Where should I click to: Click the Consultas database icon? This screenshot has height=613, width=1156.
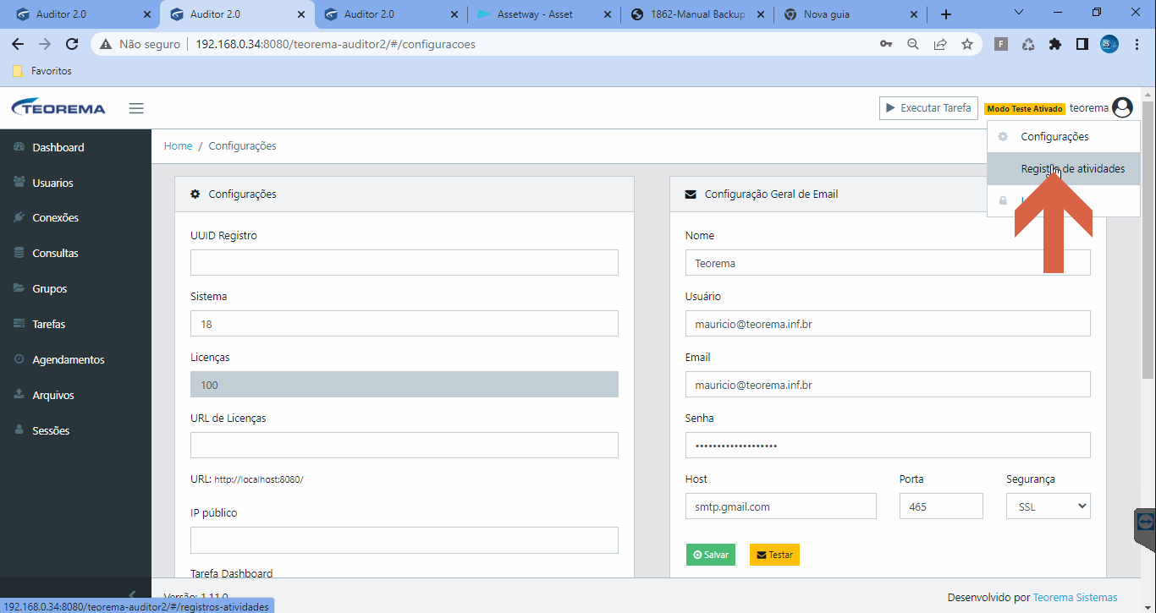point(19,253)
